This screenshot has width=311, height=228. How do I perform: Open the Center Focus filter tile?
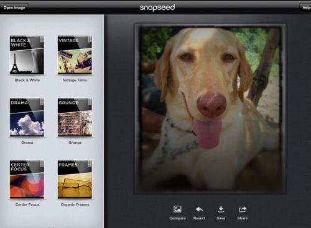click(27, 179)
